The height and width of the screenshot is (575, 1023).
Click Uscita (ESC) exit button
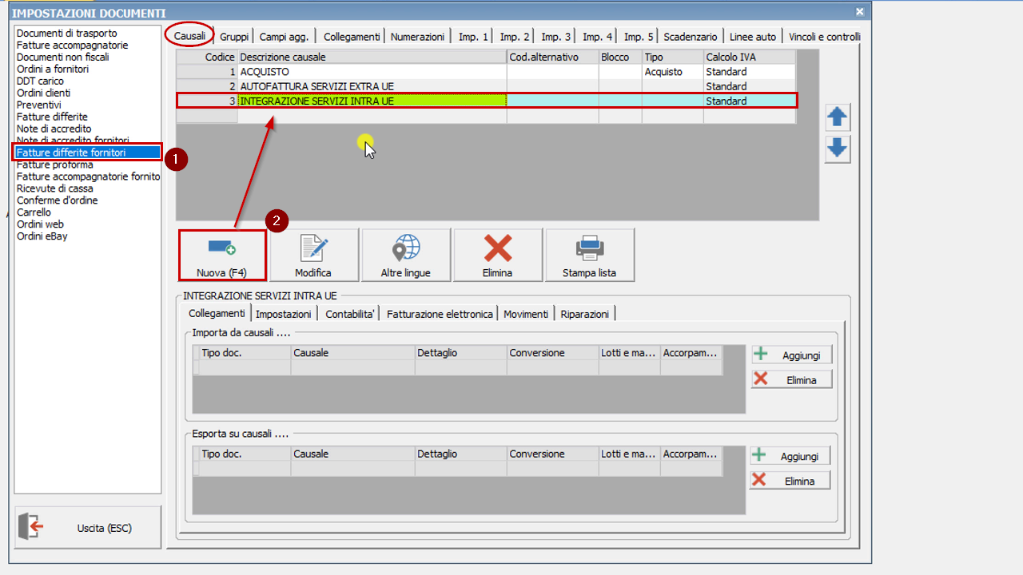coord(88,527)
